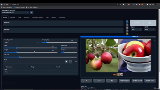This screenshot has width=160, height=90.
Task: Click the browser back arrow
Action: [x=2, y=4]
